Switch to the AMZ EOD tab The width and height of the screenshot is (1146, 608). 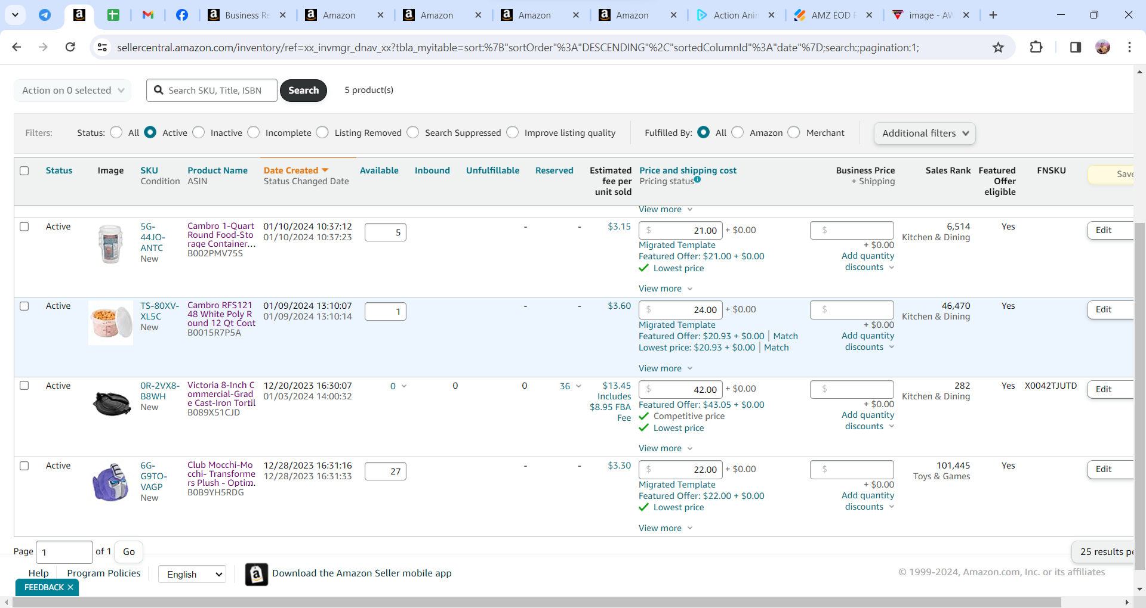click(833, 15)
